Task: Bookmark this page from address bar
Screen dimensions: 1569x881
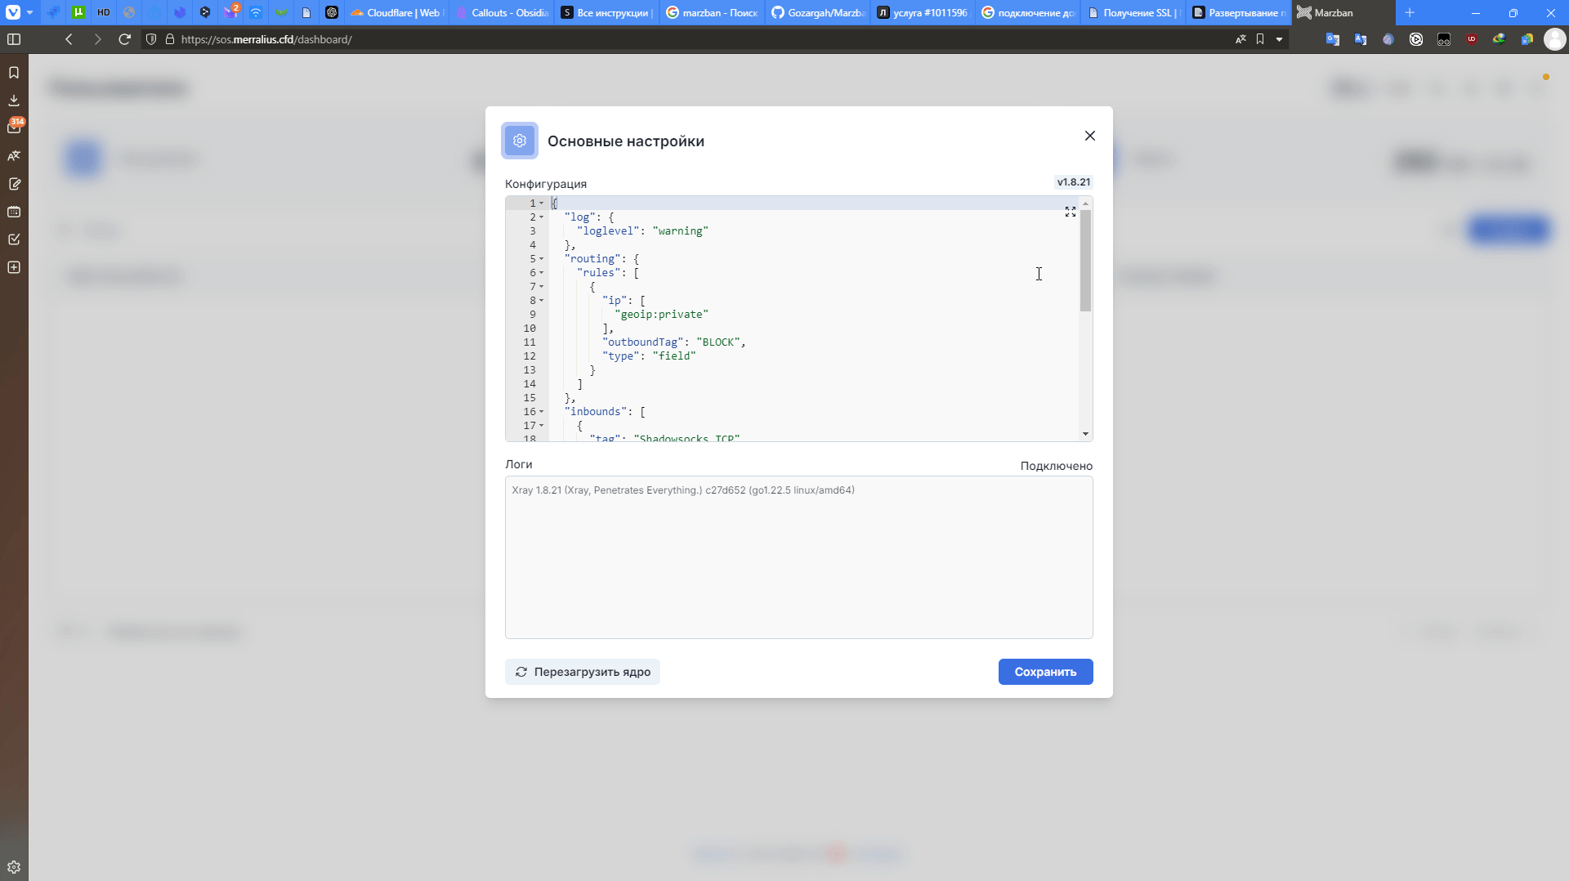Action: 1260,39
